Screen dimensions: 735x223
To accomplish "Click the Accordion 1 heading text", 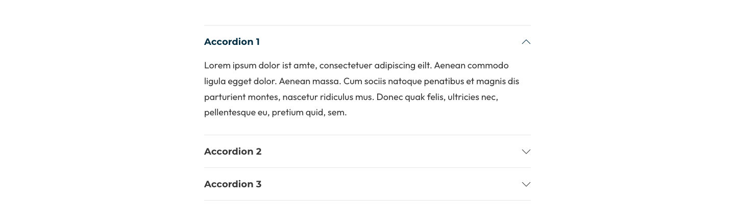I will click(x=232, y=42).
